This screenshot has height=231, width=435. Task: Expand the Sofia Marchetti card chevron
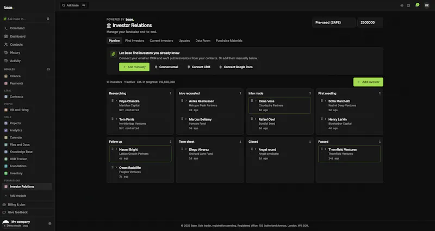pos(326,101)
